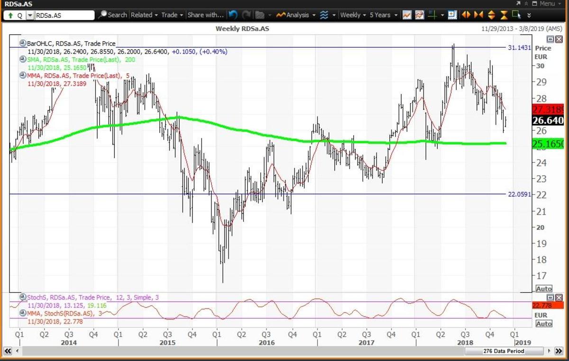
Task: Click the line chart style icon
Action: tap(407, 15)
